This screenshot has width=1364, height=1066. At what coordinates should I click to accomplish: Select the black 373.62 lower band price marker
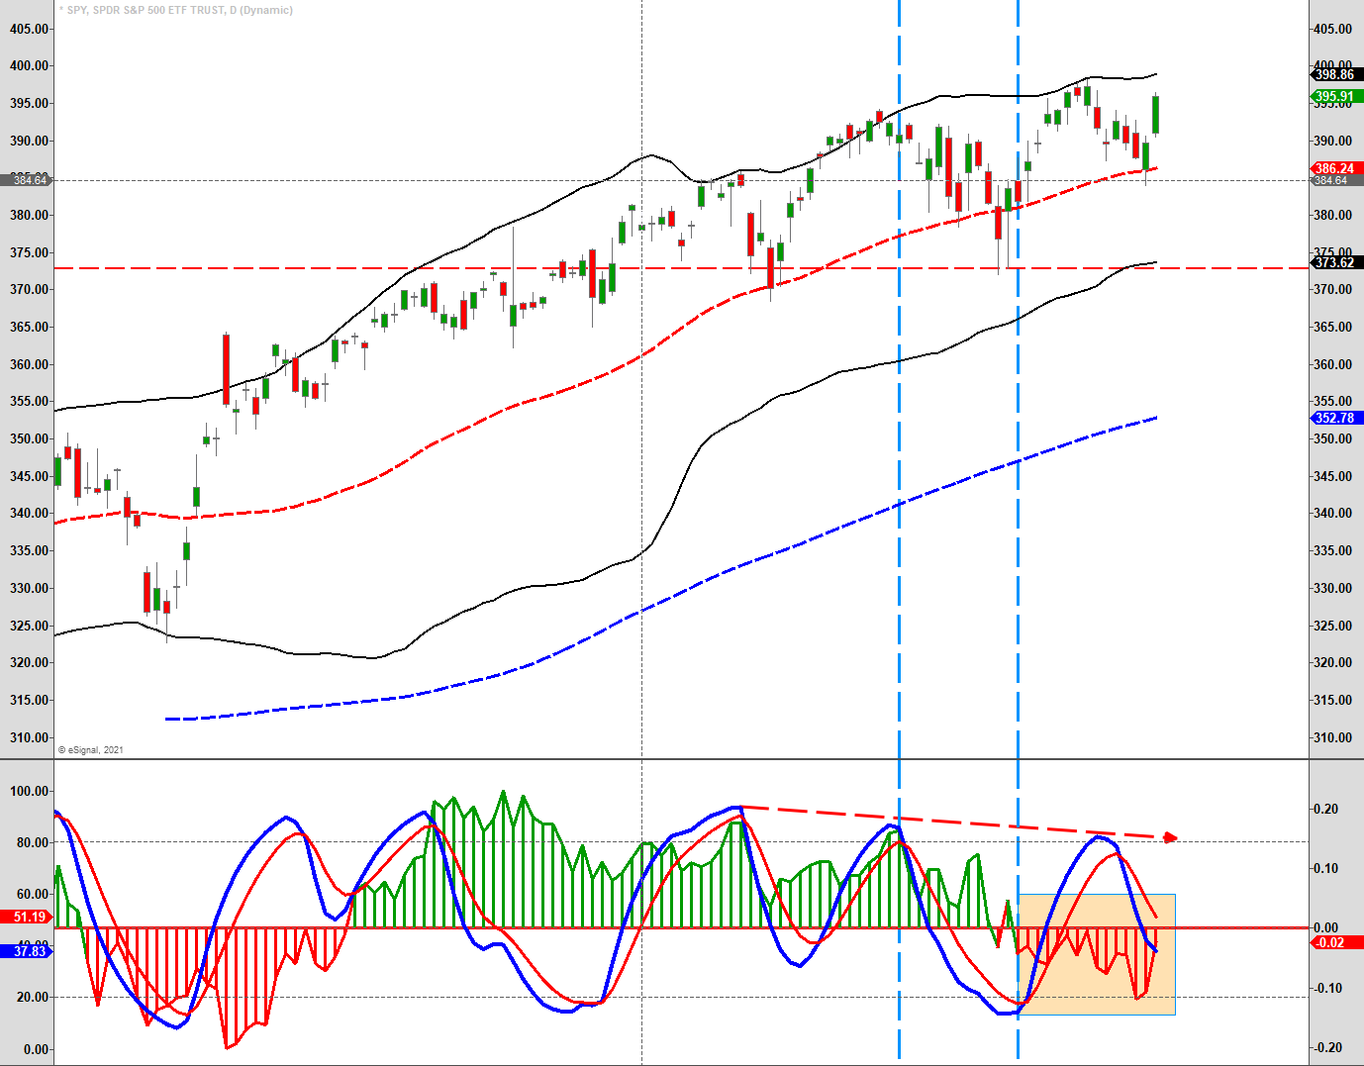(1334, 262)
